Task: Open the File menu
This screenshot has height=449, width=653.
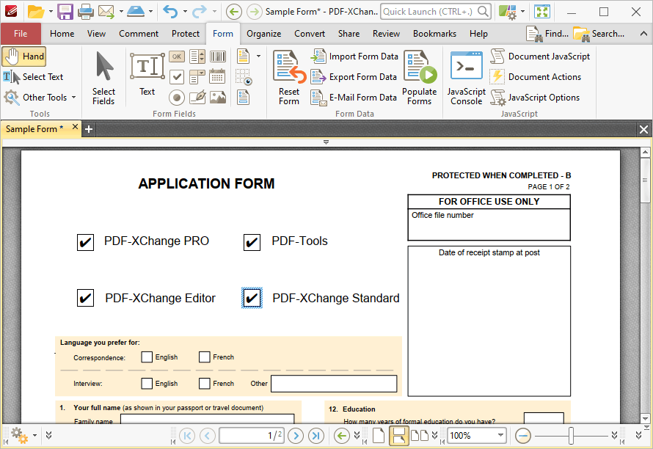Action: 21,34
